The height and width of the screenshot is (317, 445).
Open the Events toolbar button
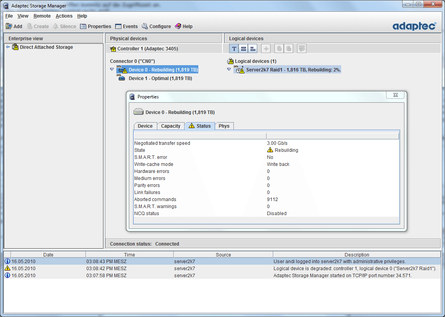pyautogui.click(x=126, y=27)
